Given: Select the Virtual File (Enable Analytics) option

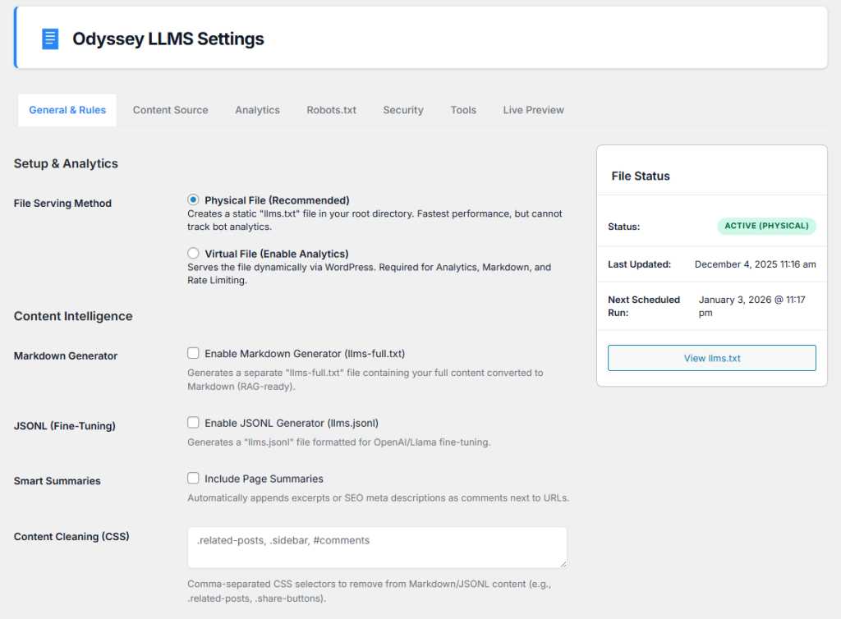Looking at the screenshot, I should point(193,253).
